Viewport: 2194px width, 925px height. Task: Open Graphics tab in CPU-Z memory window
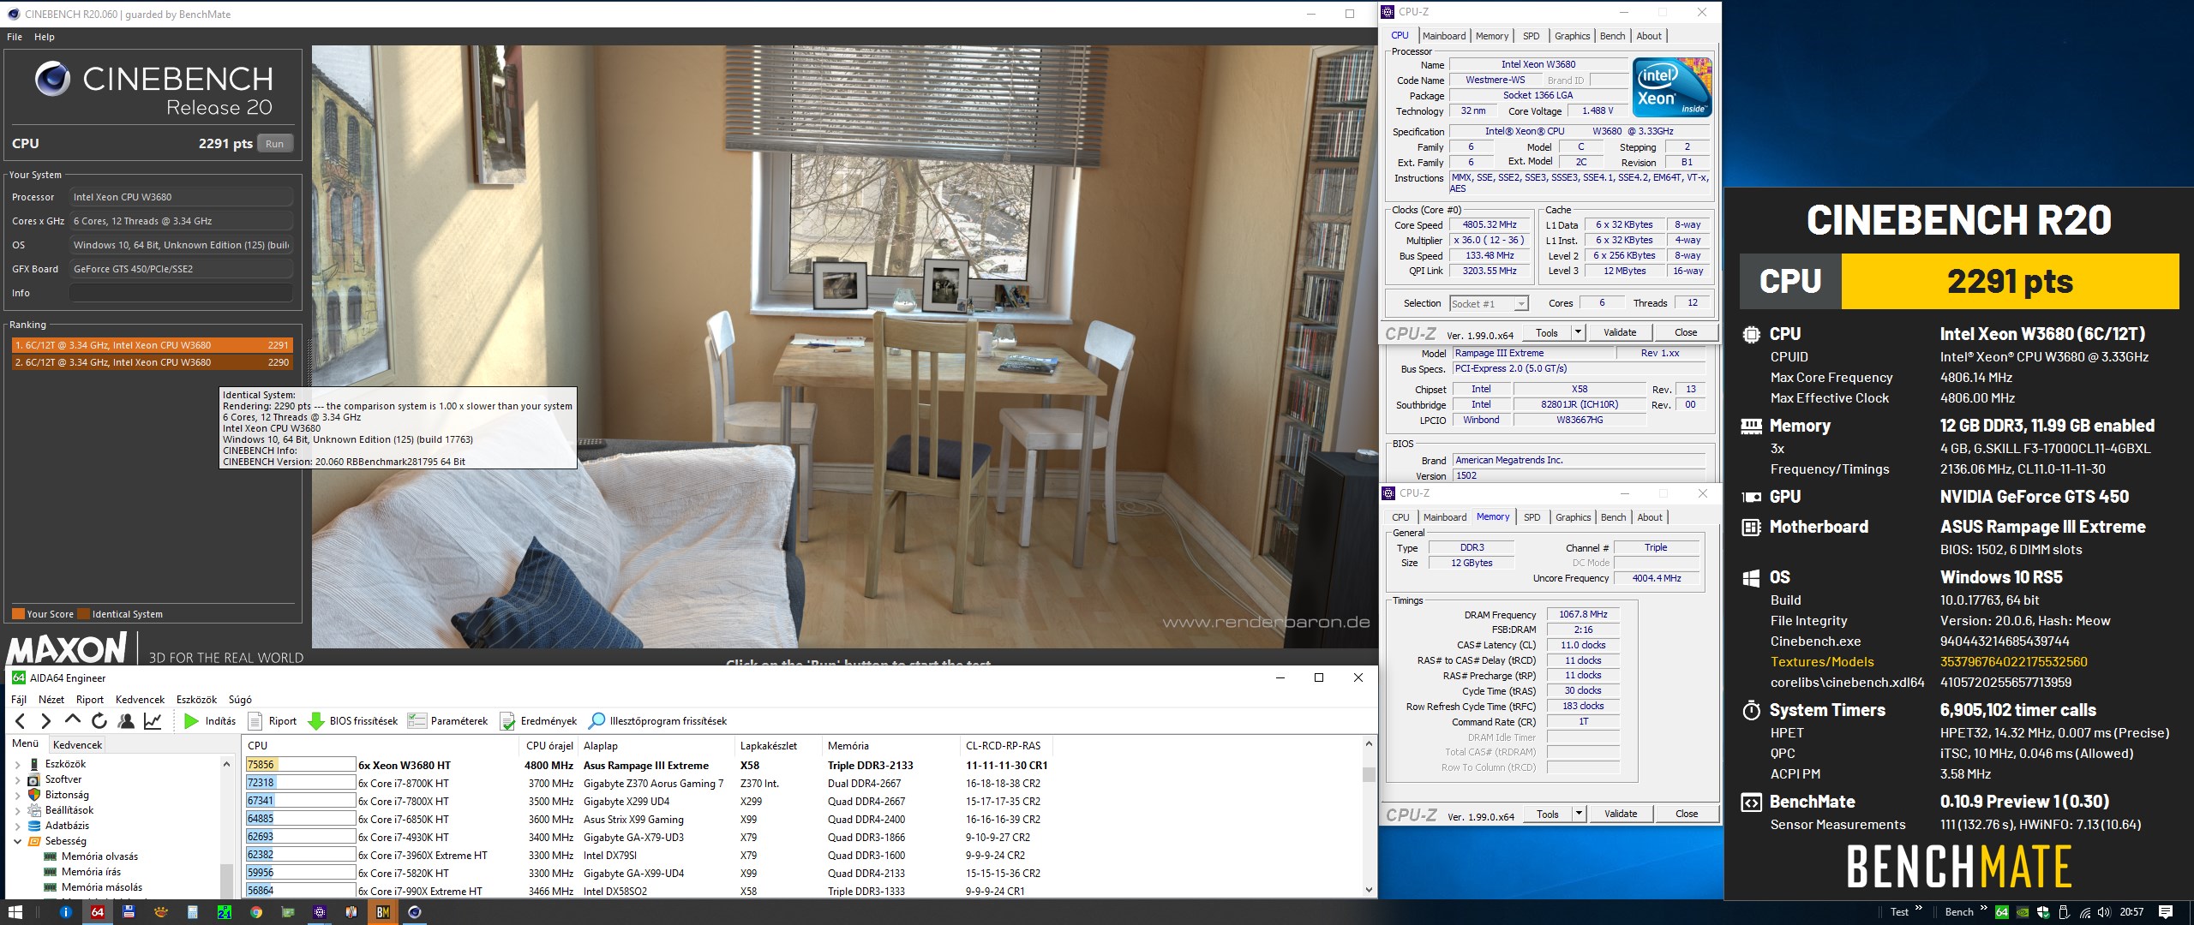[1574, 517]
